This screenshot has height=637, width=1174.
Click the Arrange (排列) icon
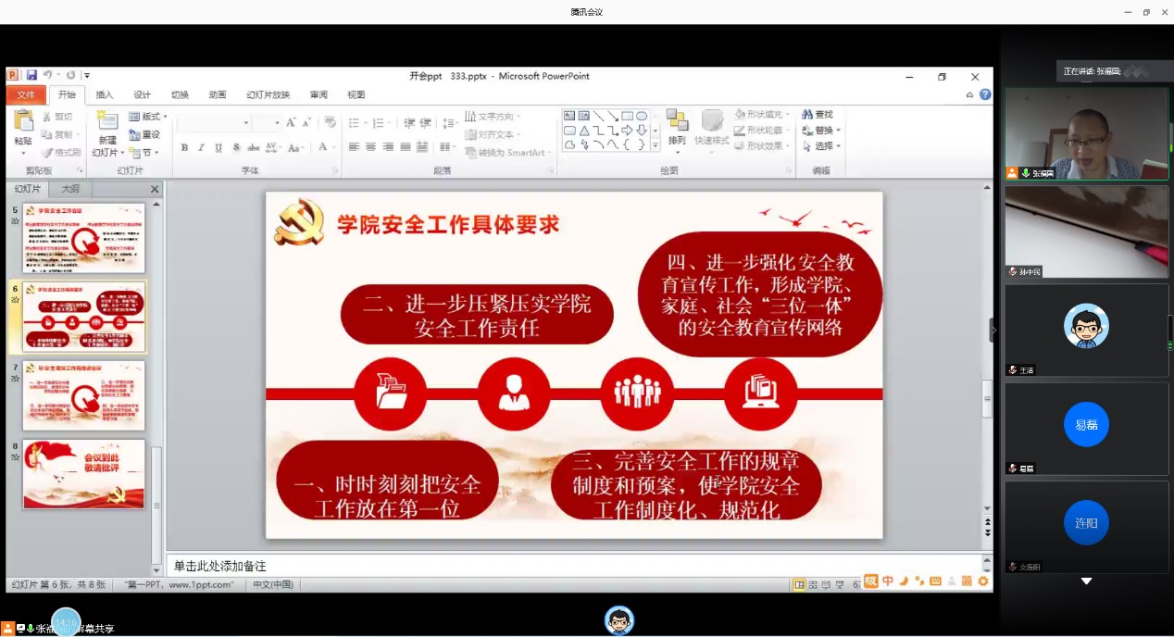click(677, 128)
